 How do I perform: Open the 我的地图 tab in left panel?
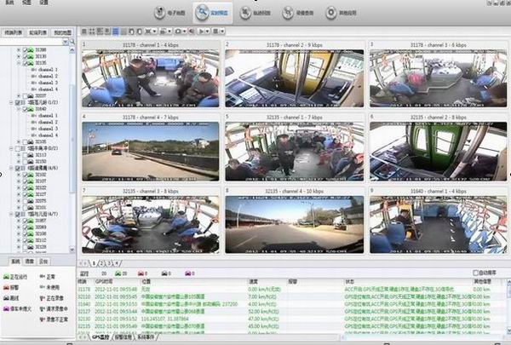(62, 32)
